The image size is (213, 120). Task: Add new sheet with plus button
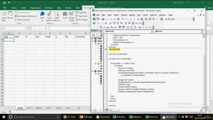pos(79,108)
